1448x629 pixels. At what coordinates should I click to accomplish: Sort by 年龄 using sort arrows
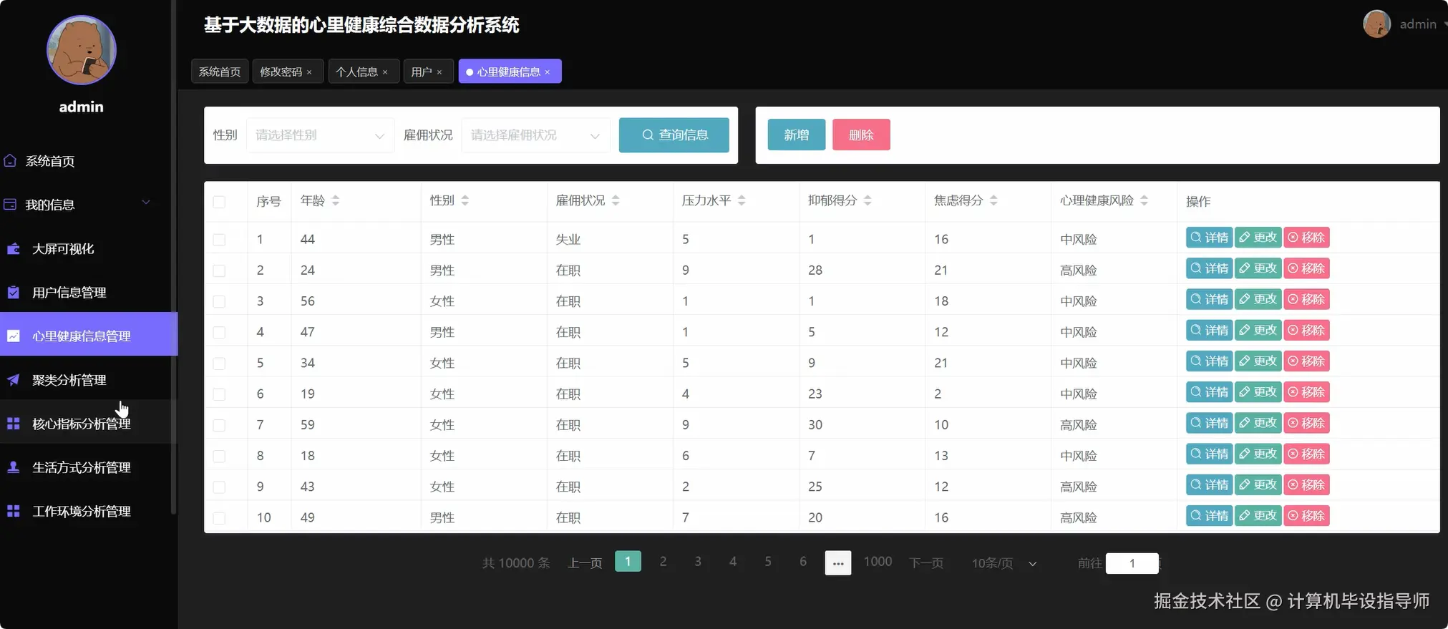coord(336,201)
